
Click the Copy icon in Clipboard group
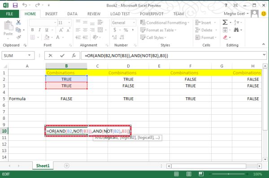click(x=18, y=30)
